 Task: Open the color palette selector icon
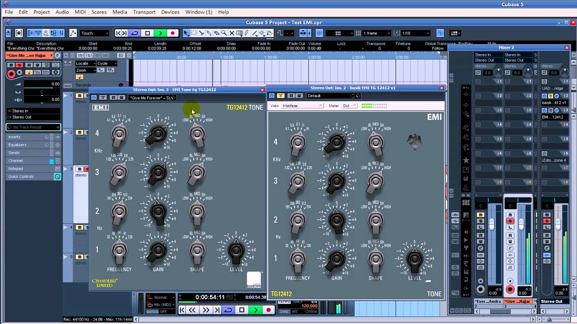(x=454, y=33)
